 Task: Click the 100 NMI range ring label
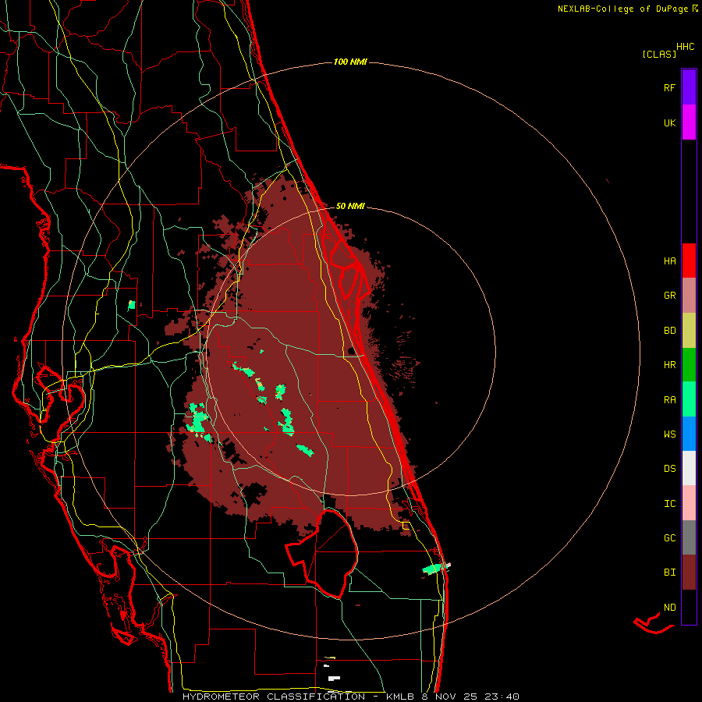pos(350,62)
